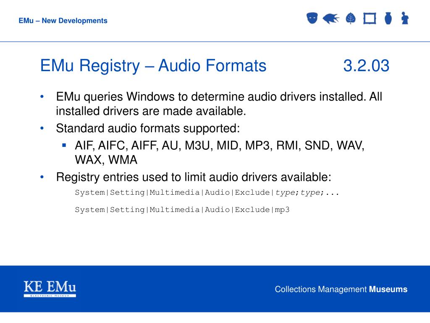Click the text 'EMu queries Windows to determine'
The width and height of the screenshot is (430, 323).
pyautogui.click(x=151, y=97)
